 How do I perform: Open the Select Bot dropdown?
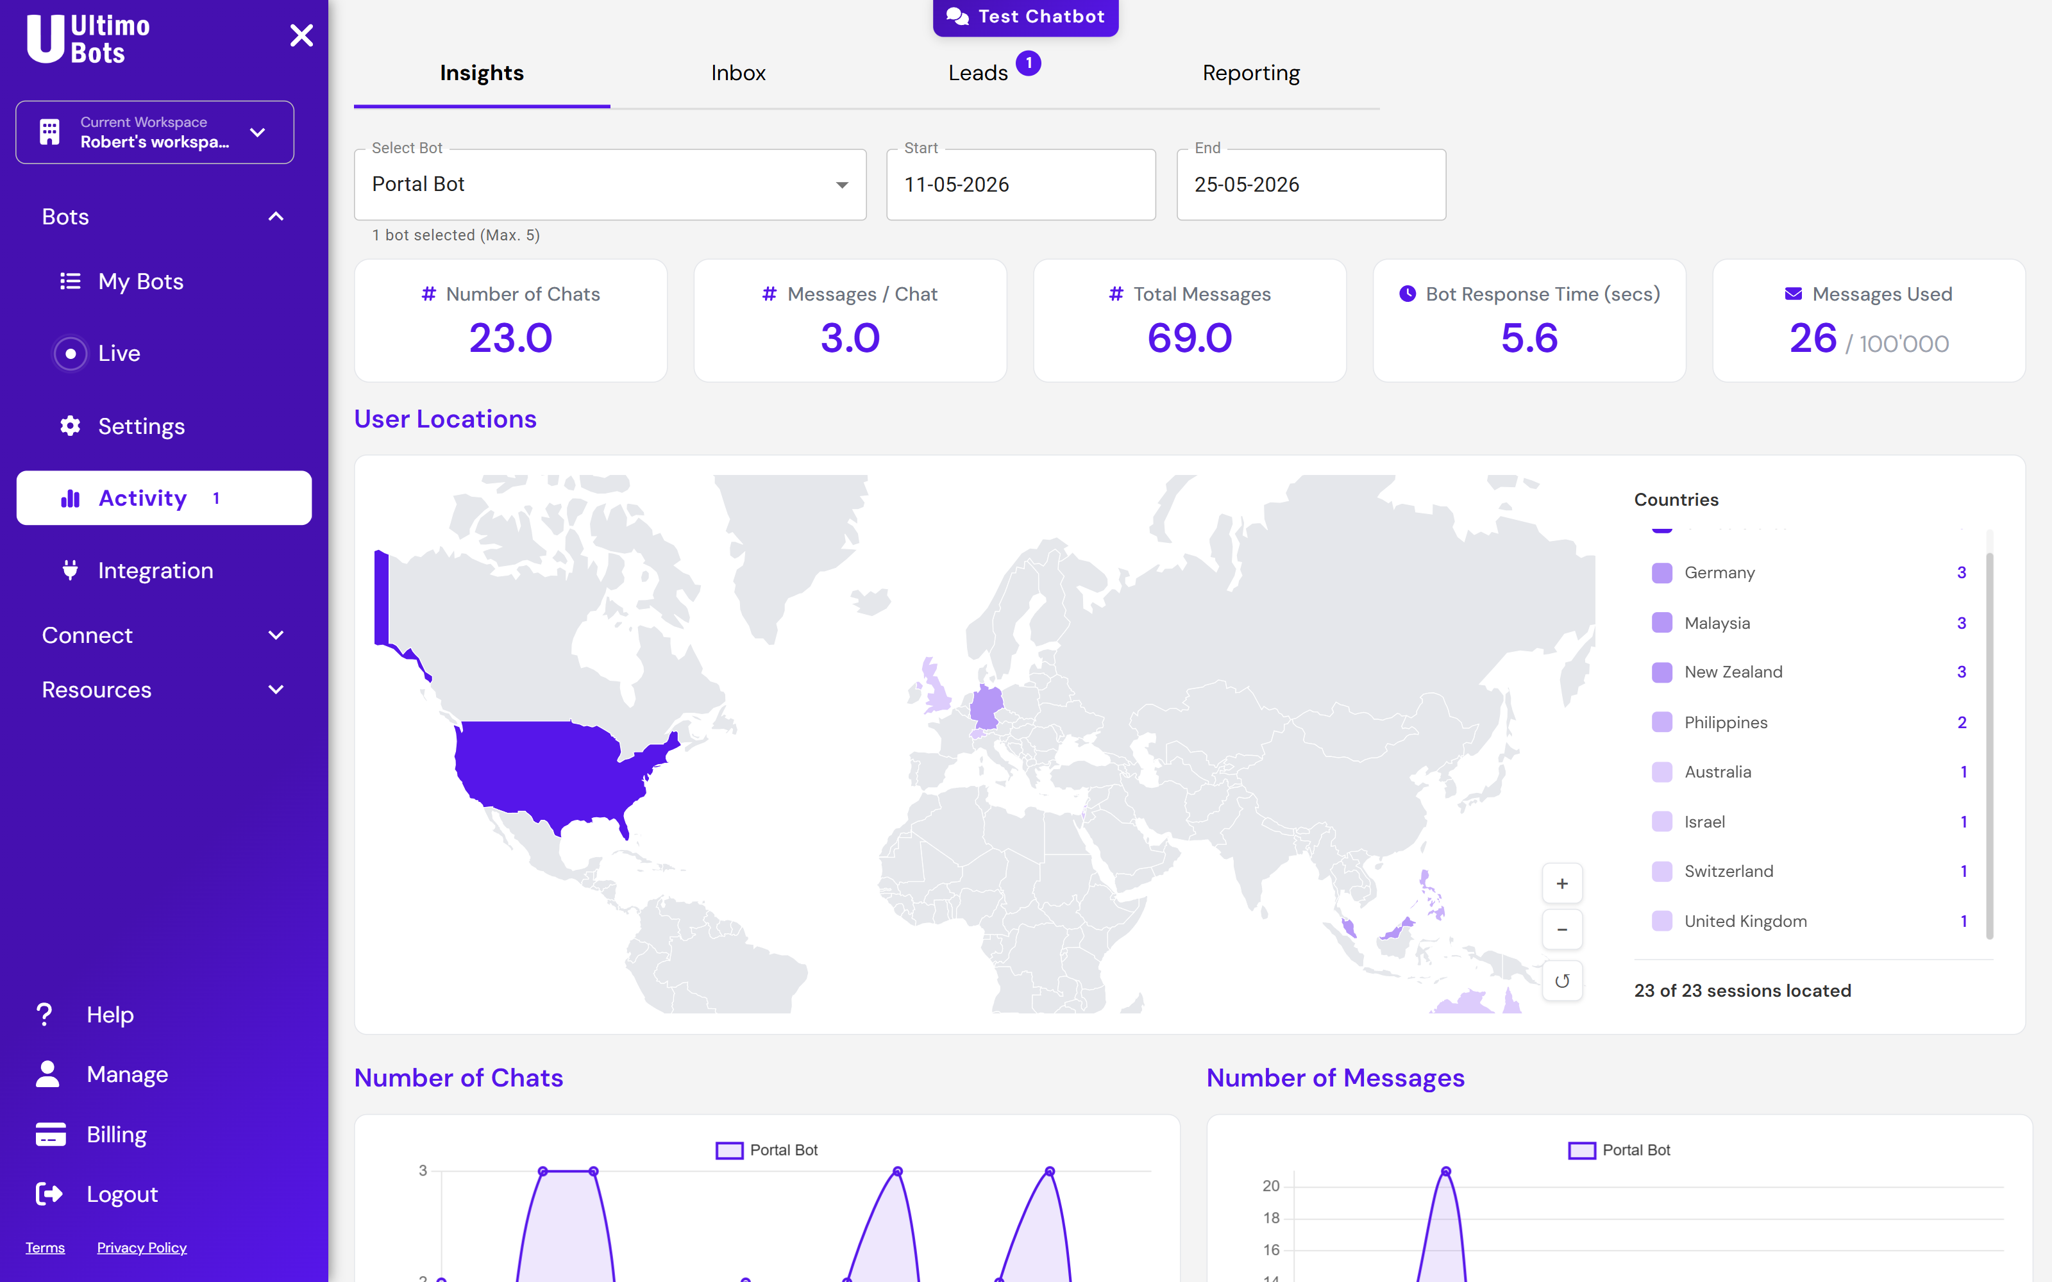(x=610, y=185)
